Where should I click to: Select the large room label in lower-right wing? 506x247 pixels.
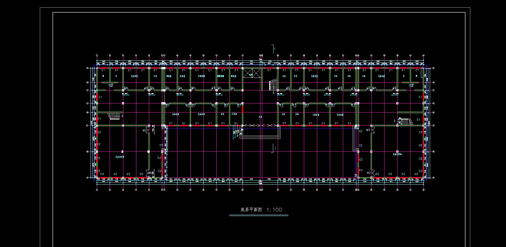[397, 154]
